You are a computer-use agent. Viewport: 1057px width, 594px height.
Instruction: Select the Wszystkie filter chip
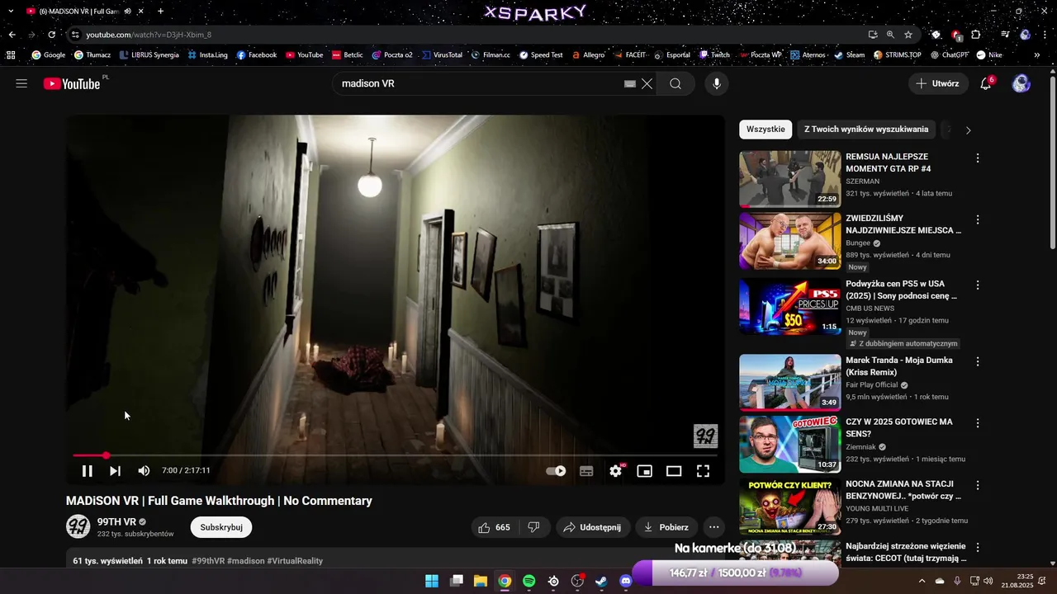coord(765,130)
